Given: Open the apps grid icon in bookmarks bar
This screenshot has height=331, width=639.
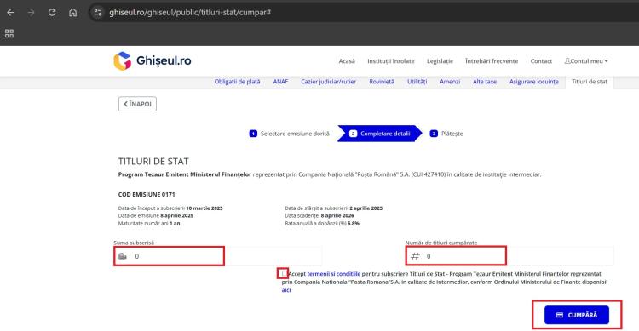Looking at the screenshot, I should [9, 33].
